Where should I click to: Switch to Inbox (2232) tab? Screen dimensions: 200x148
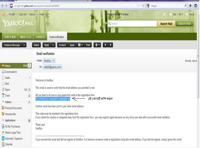tap(25, 37)
